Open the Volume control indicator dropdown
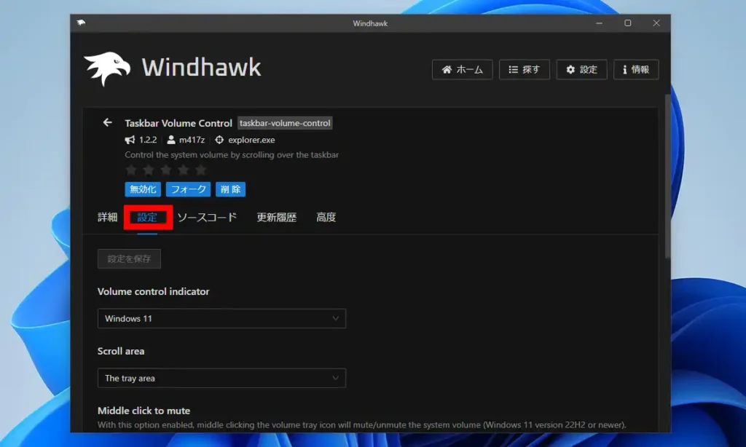746x447 pixels. 221,319
